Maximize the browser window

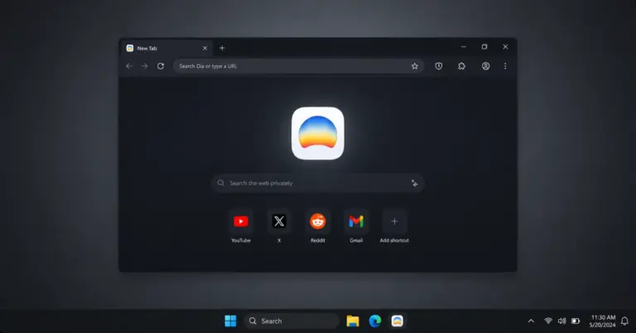pyautogui.click(x=484, y=47)
